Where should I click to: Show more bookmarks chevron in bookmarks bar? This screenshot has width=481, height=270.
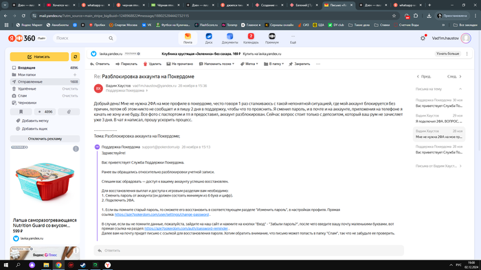click(x=443, y=25)
